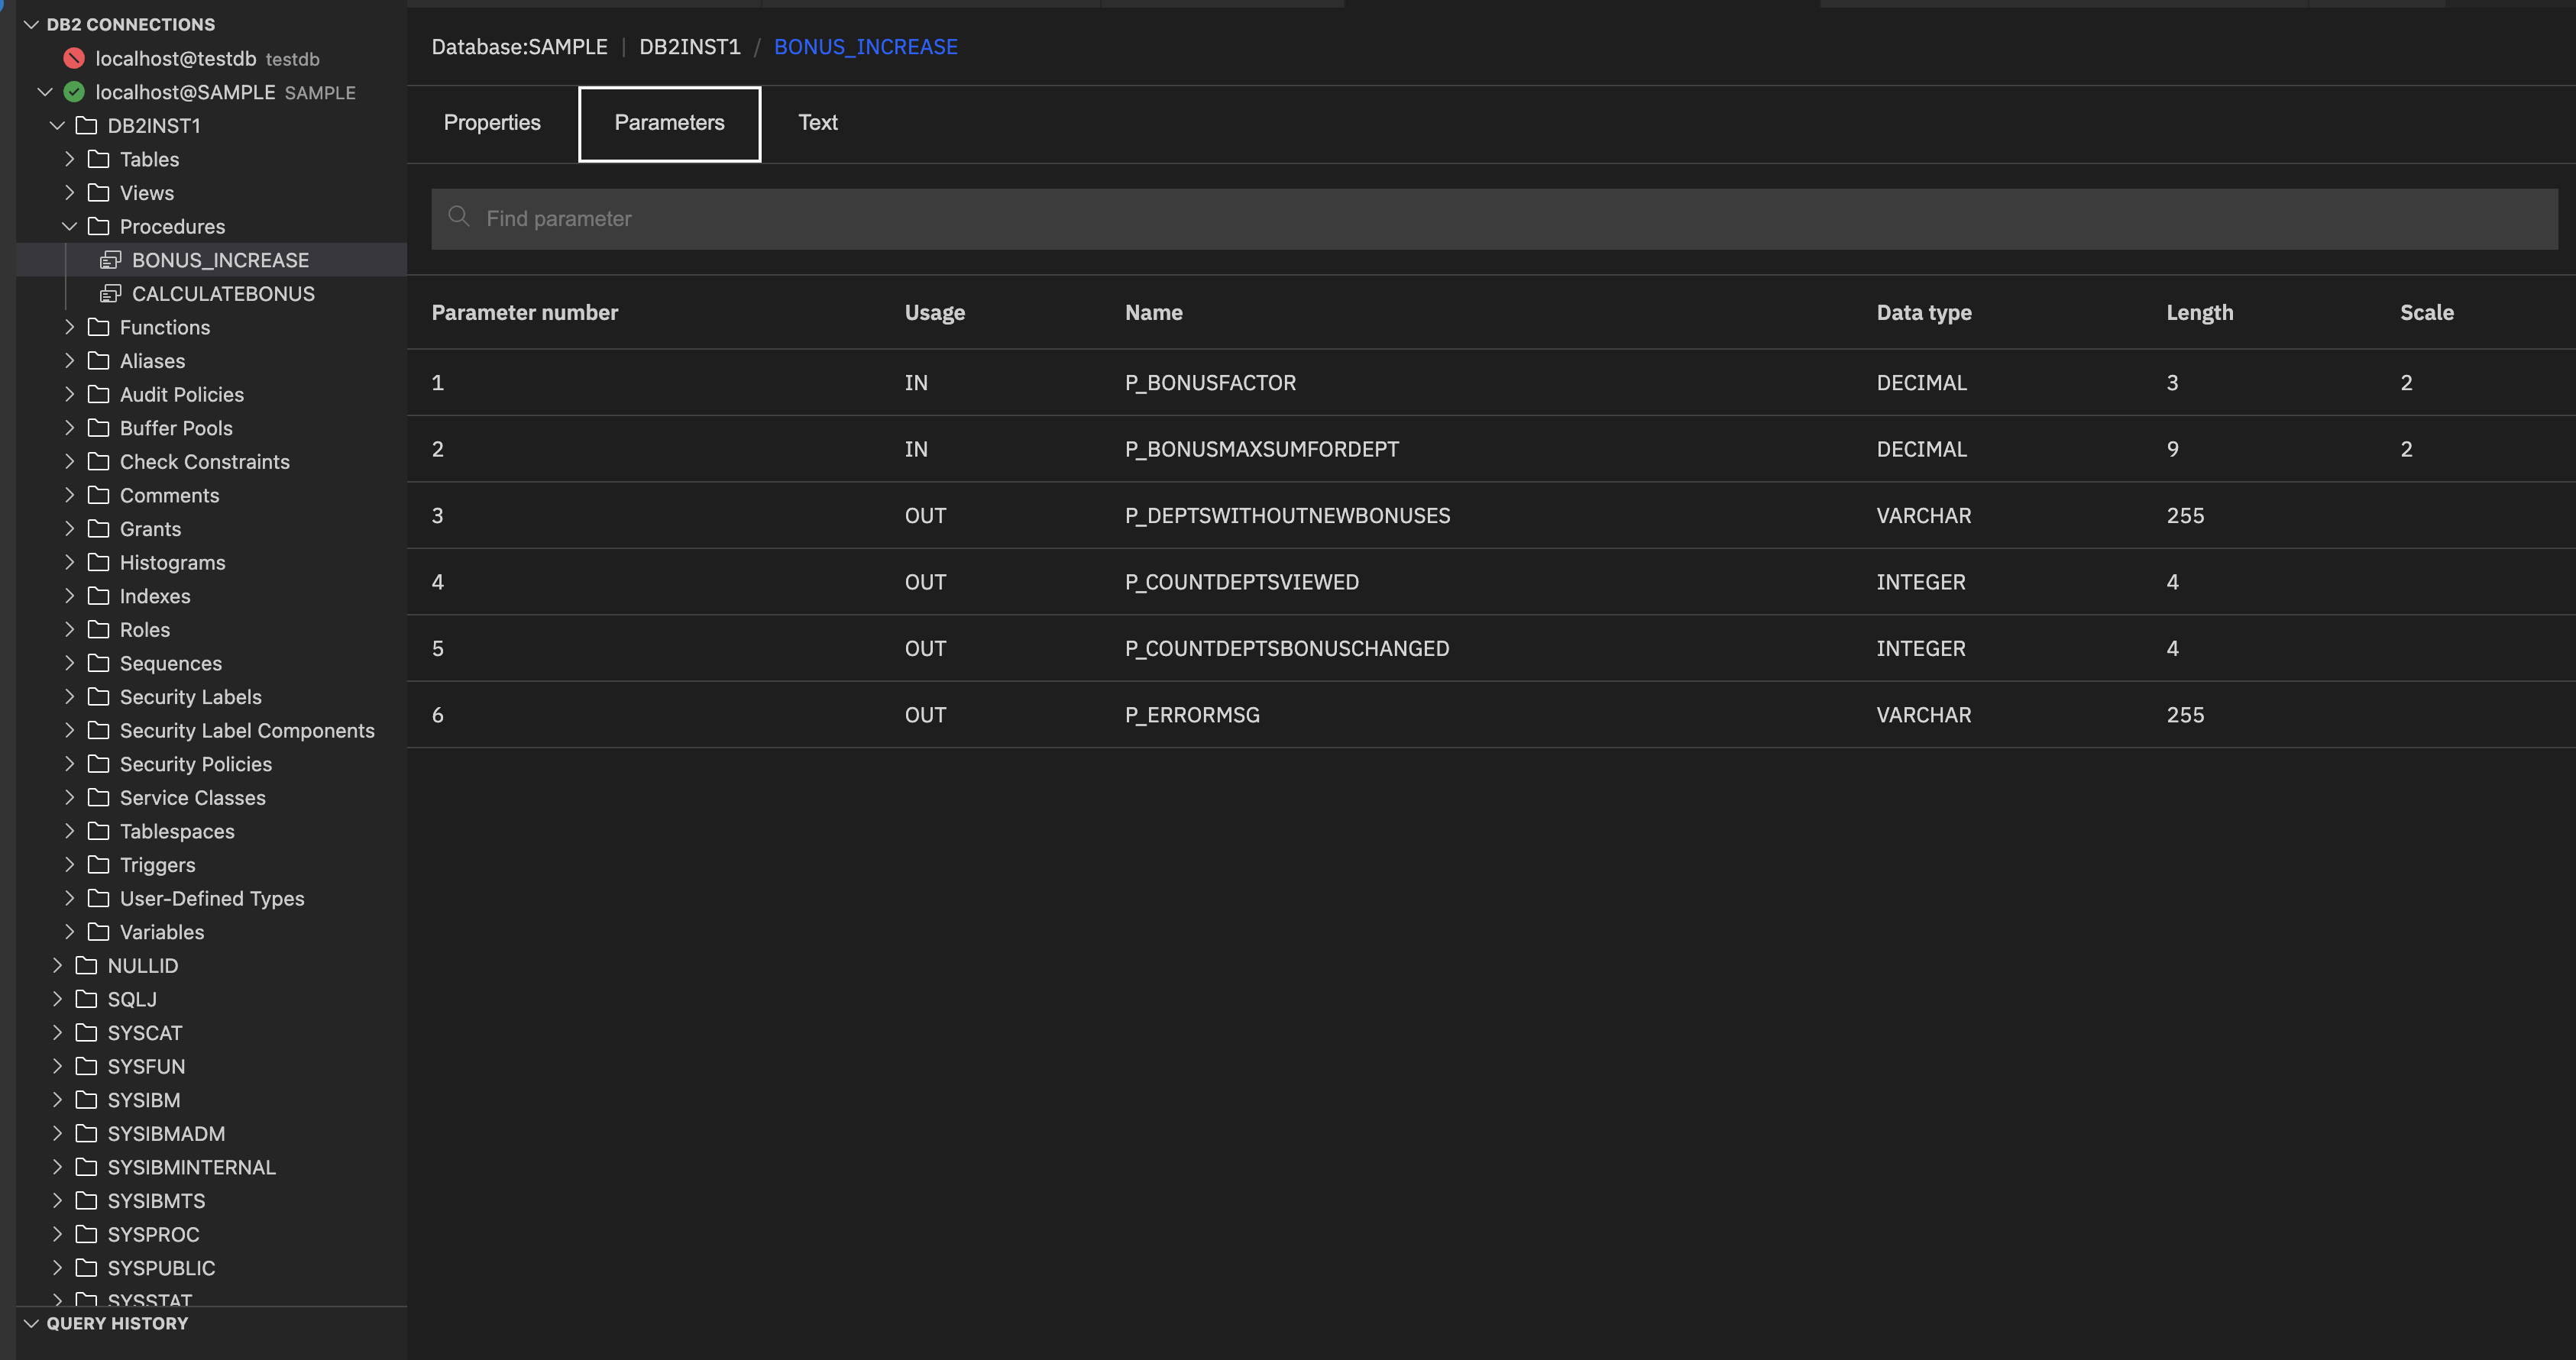
Task: Click the folder icon next to Sequences
Action: point(98,663)
